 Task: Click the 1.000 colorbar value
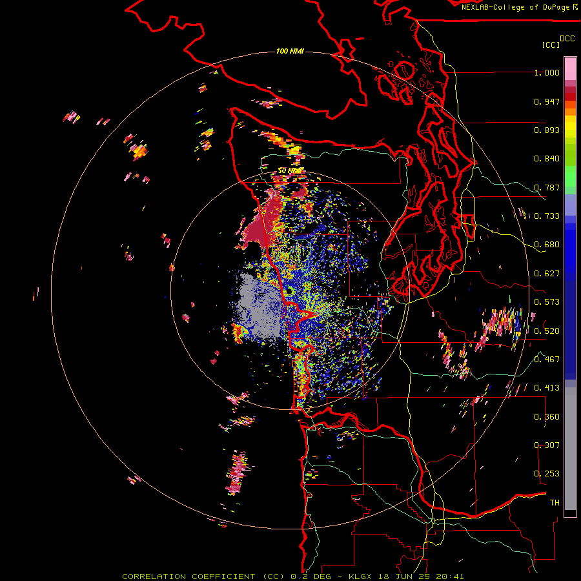pos(547,72)
